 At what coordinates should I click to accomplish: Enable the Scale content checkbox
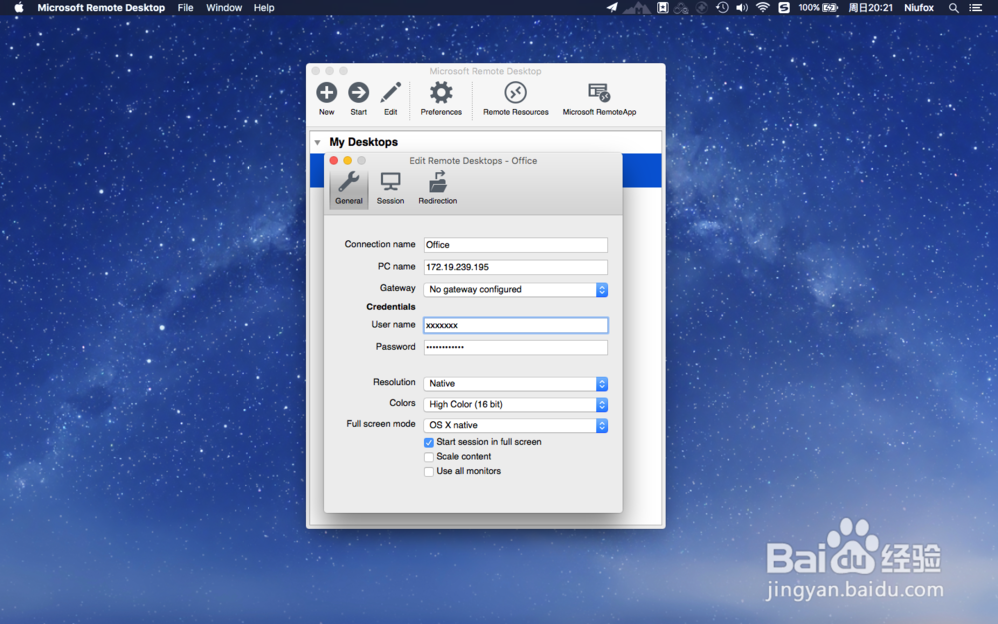tap(429, 457)
